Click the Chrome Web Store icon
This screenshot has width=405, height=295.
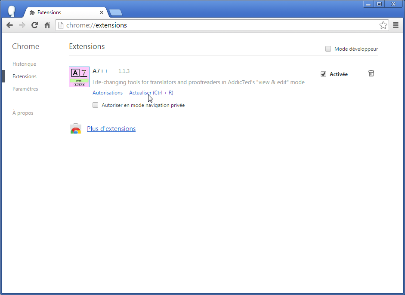(76, 129)
